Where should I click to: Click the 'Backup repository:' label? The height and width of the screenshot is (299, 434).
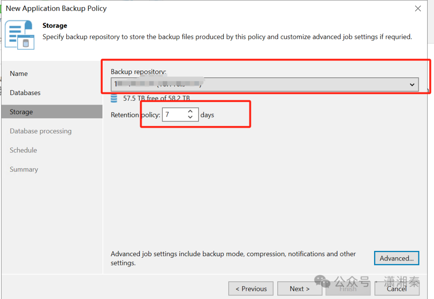point(138,72)
